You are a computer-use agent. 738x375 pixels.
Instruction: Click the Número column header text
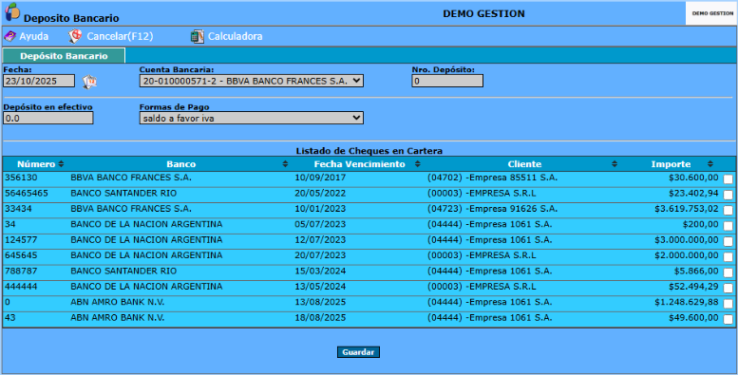36,164
